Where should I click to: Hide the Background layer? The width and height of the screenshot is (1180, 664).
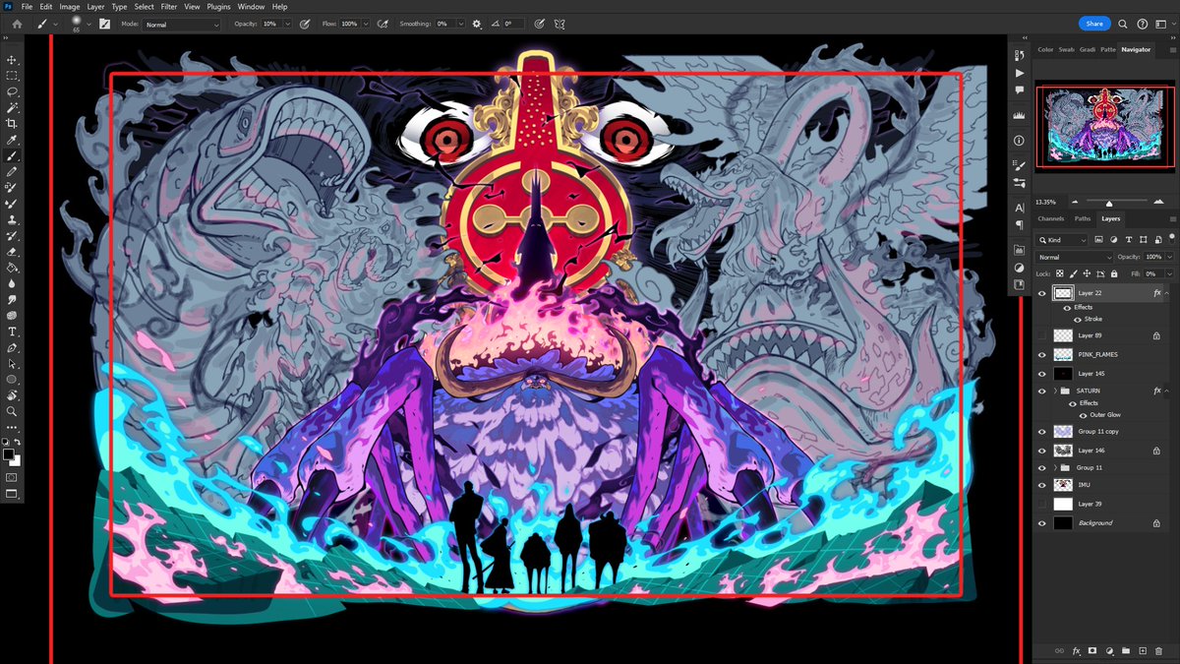click(1042, 523)
